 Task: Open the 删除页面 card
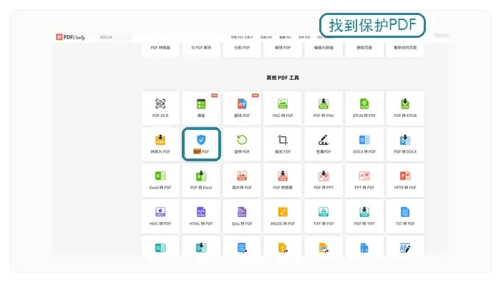coord(364,49)
